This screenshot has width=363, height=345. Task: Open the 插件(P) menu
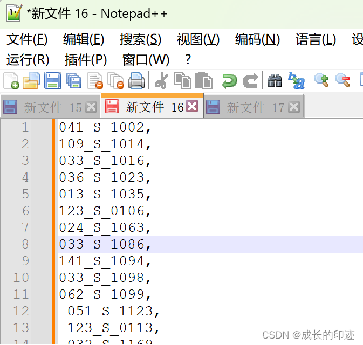click(x=86, y=60)
